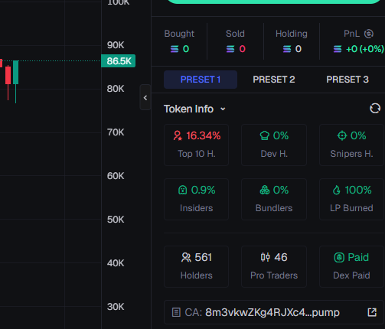The height and width of the screenshot is (329, 385).
Task: Click the green candlestick on the chart
Action: [15, 73]
